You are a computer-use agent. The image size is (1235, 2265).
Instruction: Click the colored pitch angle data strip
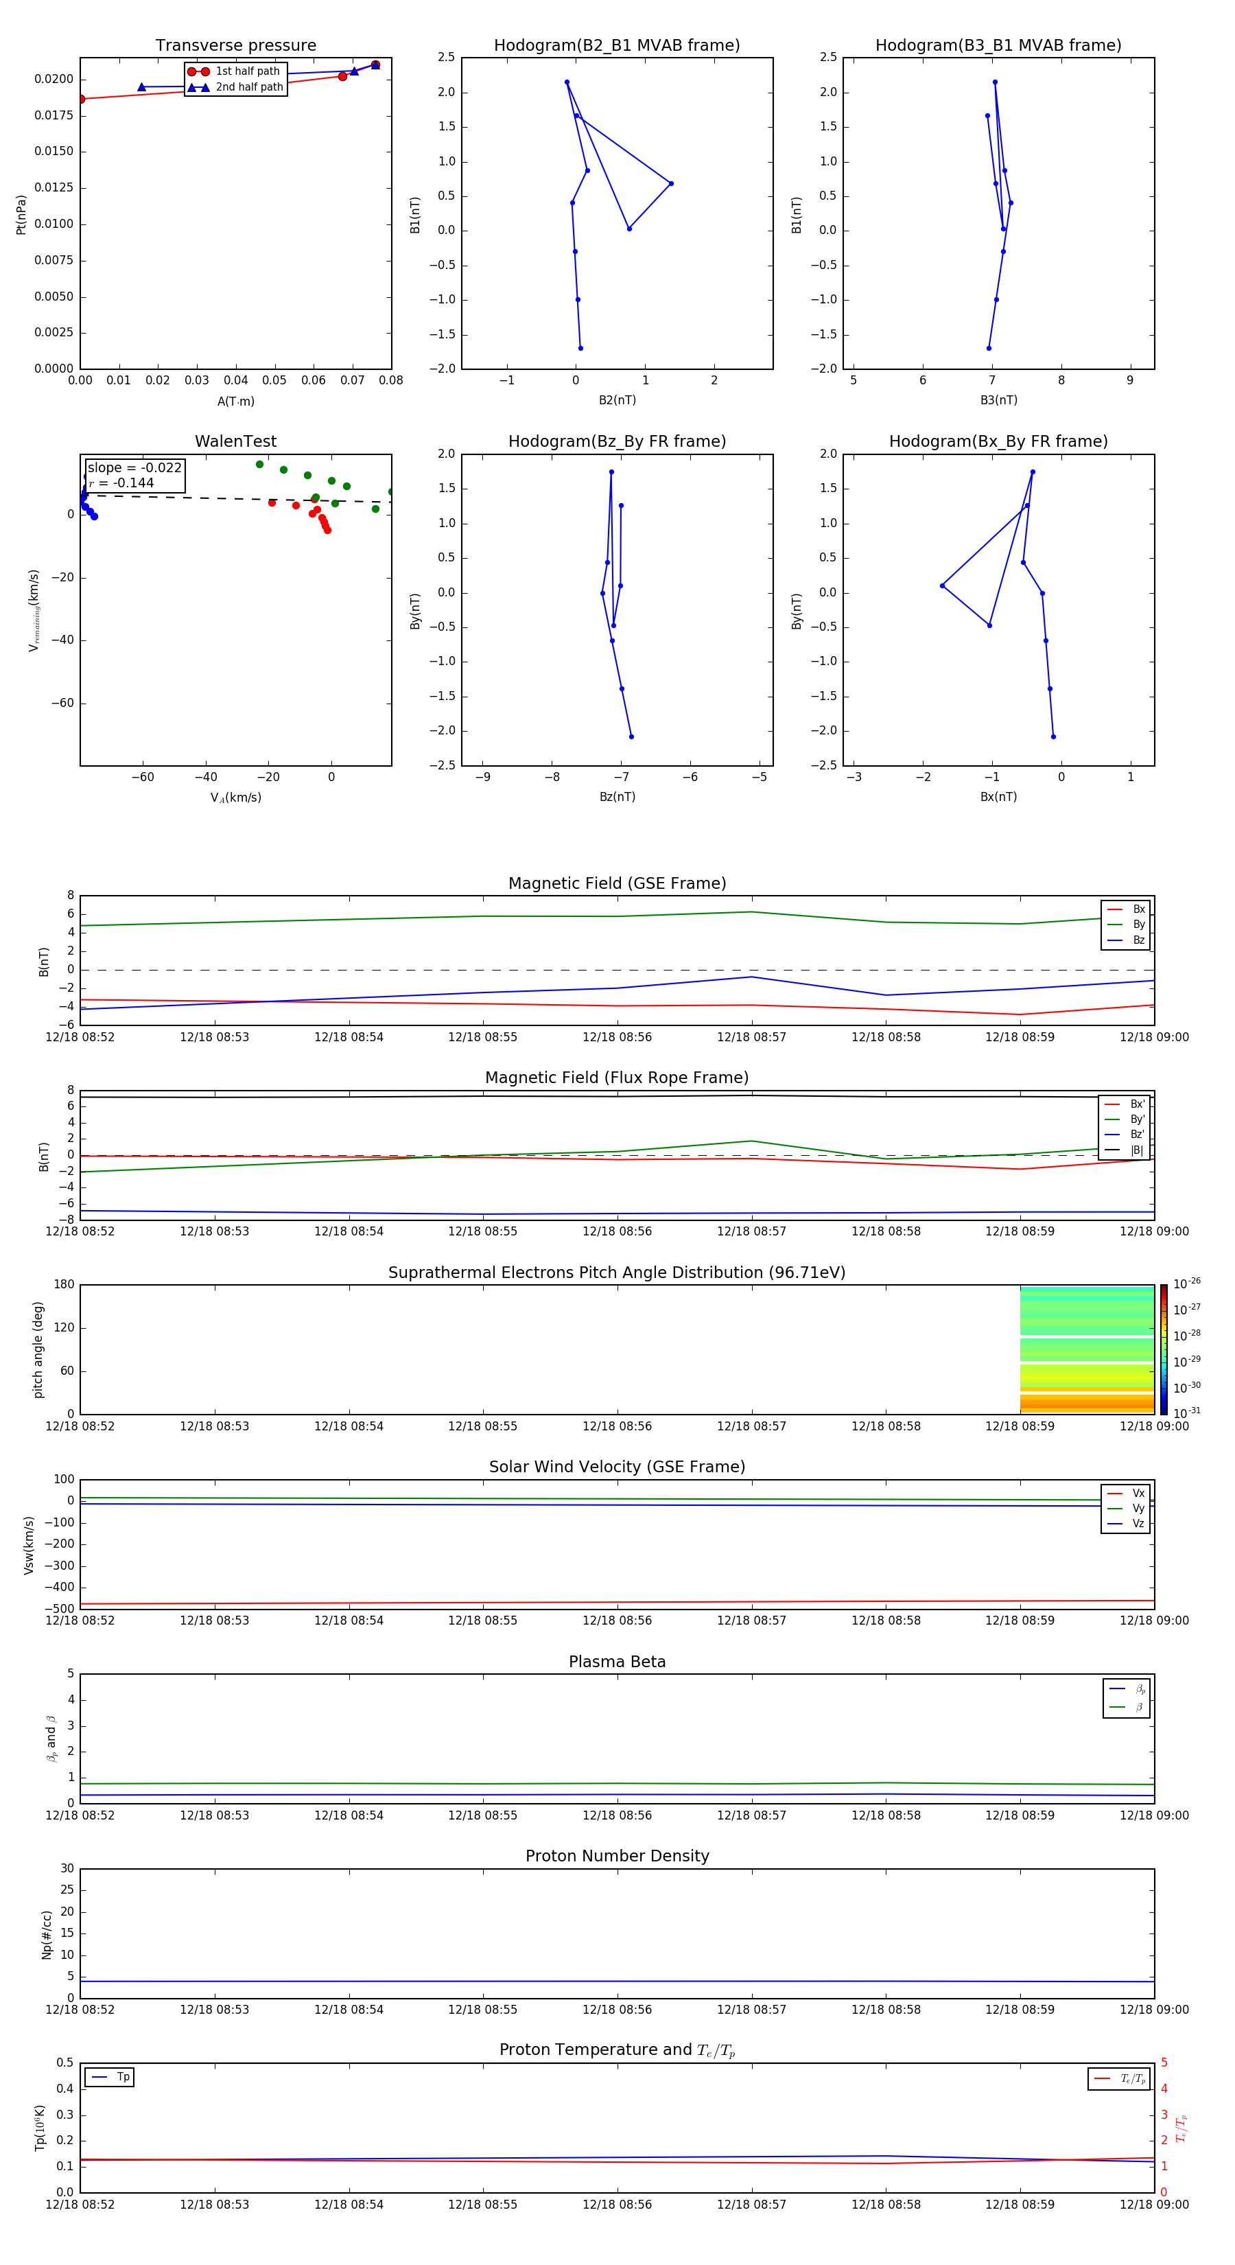point(1086,1349)
